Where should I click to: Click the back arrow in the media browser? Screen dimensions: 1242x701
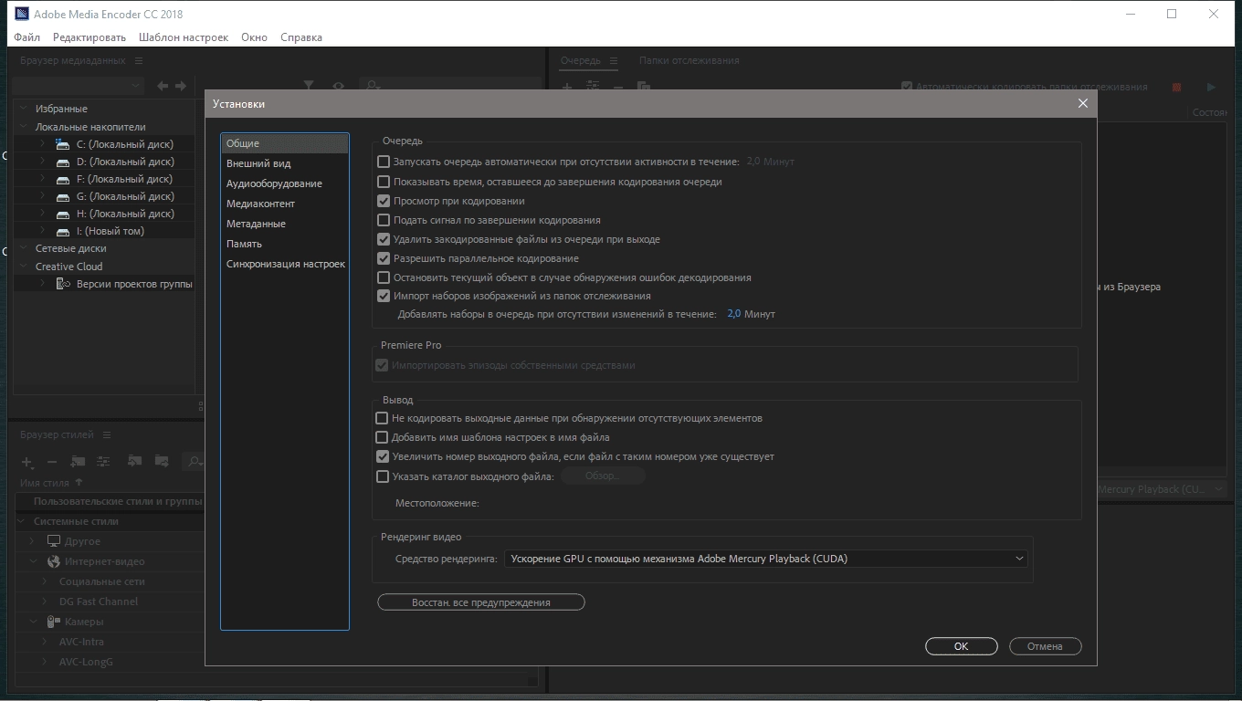pos(163,86)
